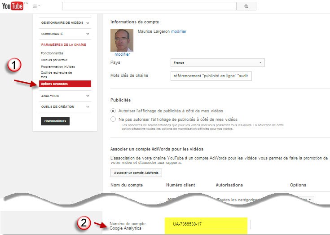Open Fonctionnalités settings page

pos(52,53)
